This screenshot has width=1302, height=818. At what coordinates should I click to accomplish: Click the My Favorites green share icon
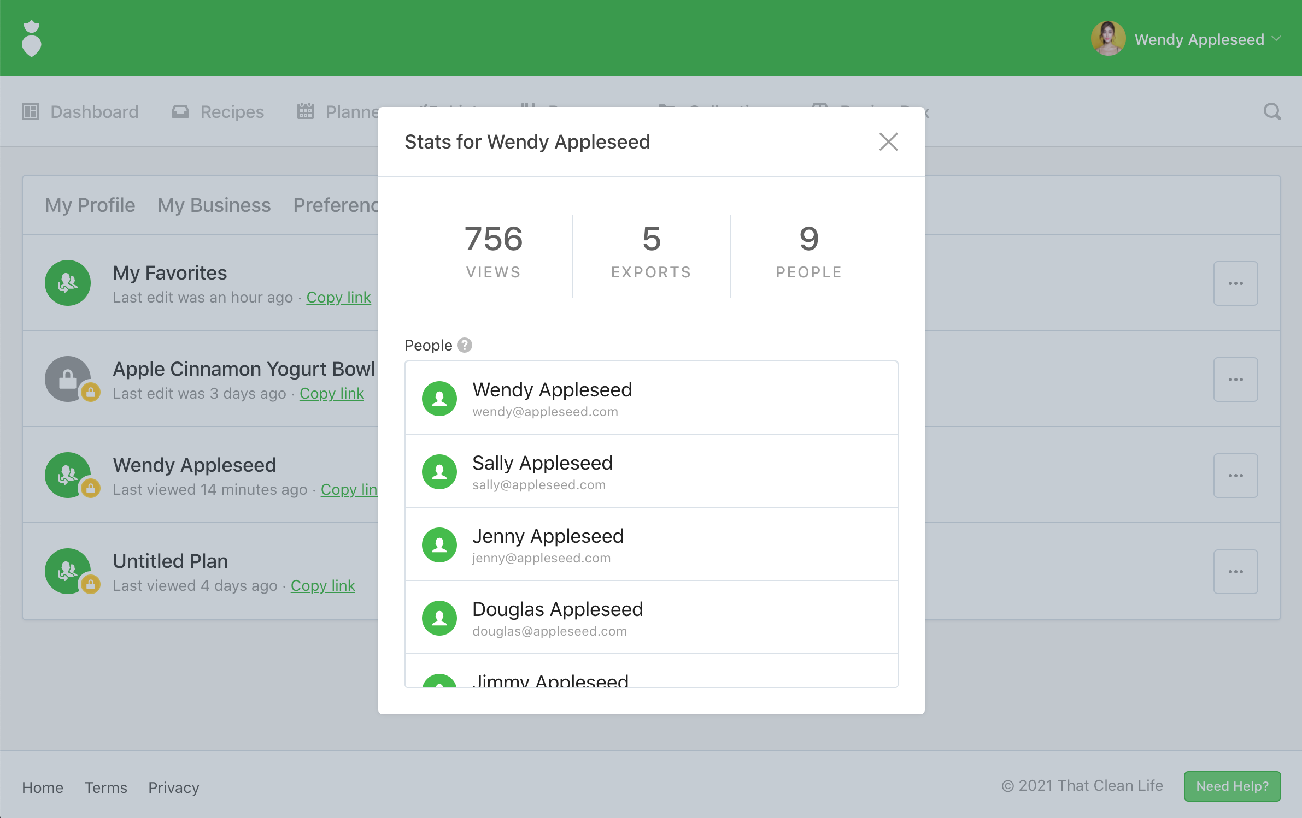click(68, 283)
